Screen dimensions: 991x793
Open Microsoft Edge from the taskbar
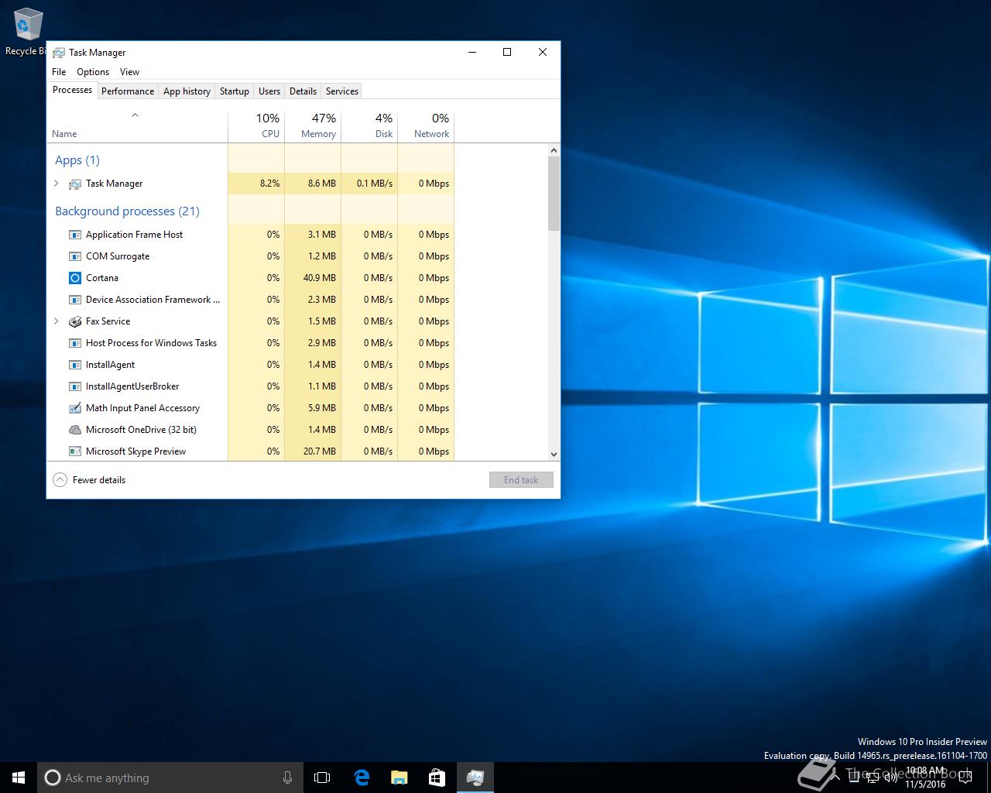[x=362, y=778]
